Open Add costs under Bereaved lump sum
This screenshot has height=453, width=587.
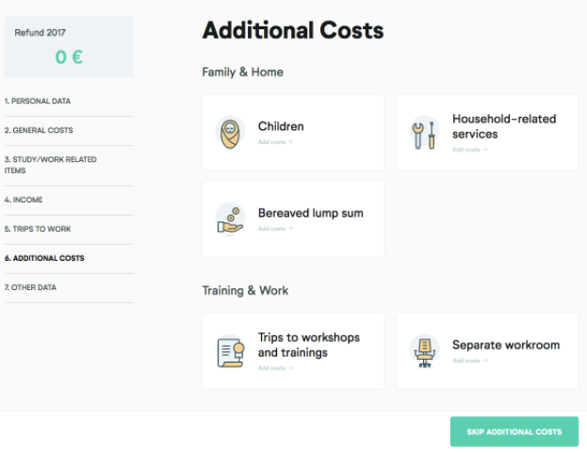275,229
